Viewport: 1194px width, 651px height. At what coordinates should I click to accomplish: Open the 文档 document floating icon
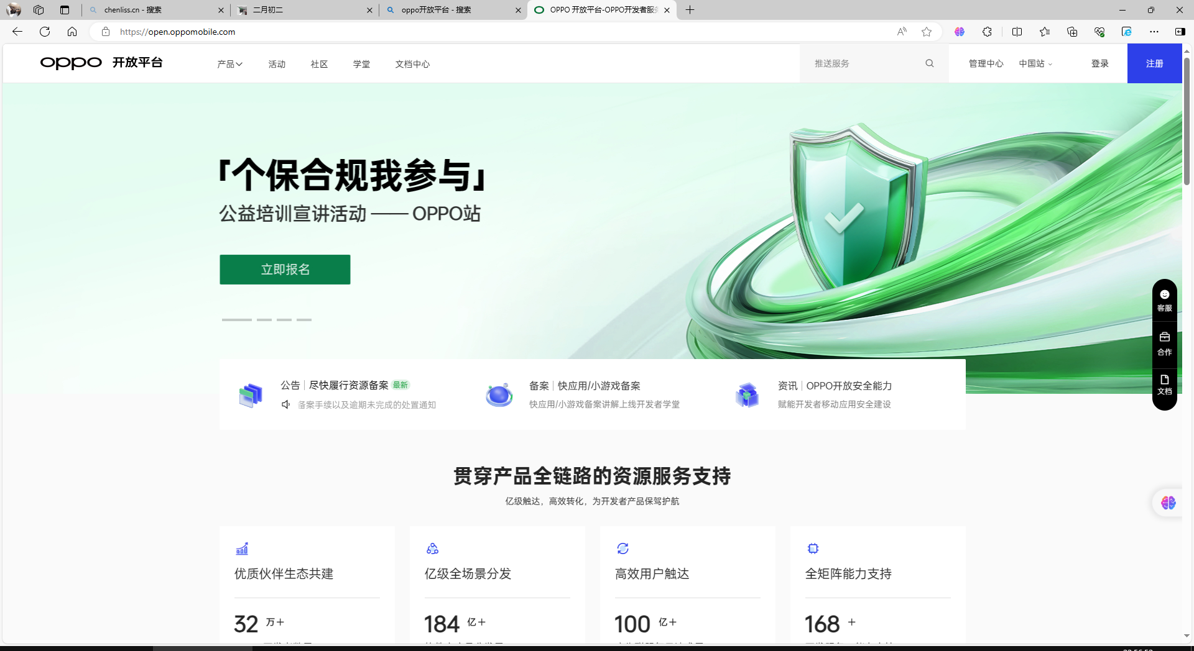pos(1164,385)
